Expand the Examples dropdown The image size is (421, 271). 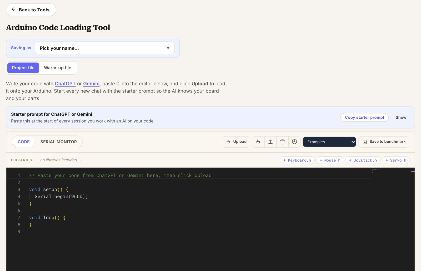tap(329, 142)
